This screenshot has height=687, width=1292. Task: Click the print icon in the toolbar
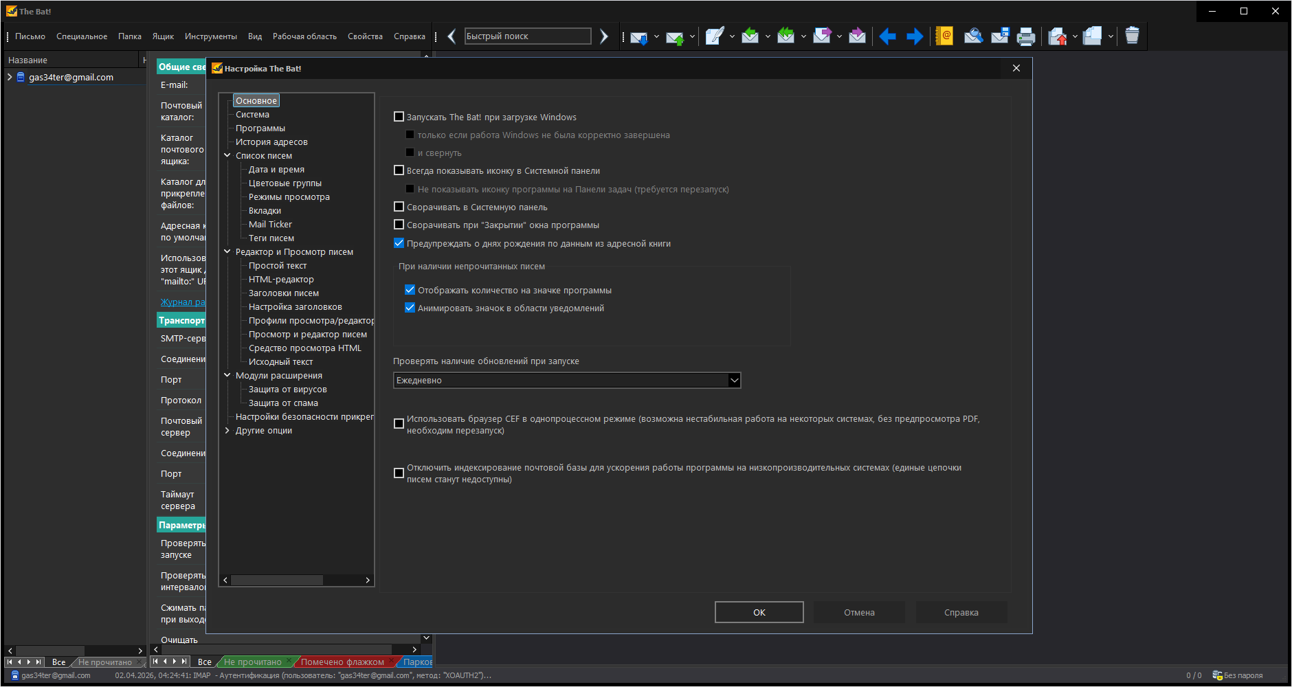[x=1025, y=36]
